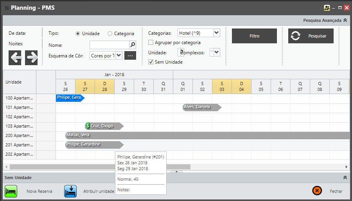
Task: Click the right arrow navigation icon
Action: 31,58
